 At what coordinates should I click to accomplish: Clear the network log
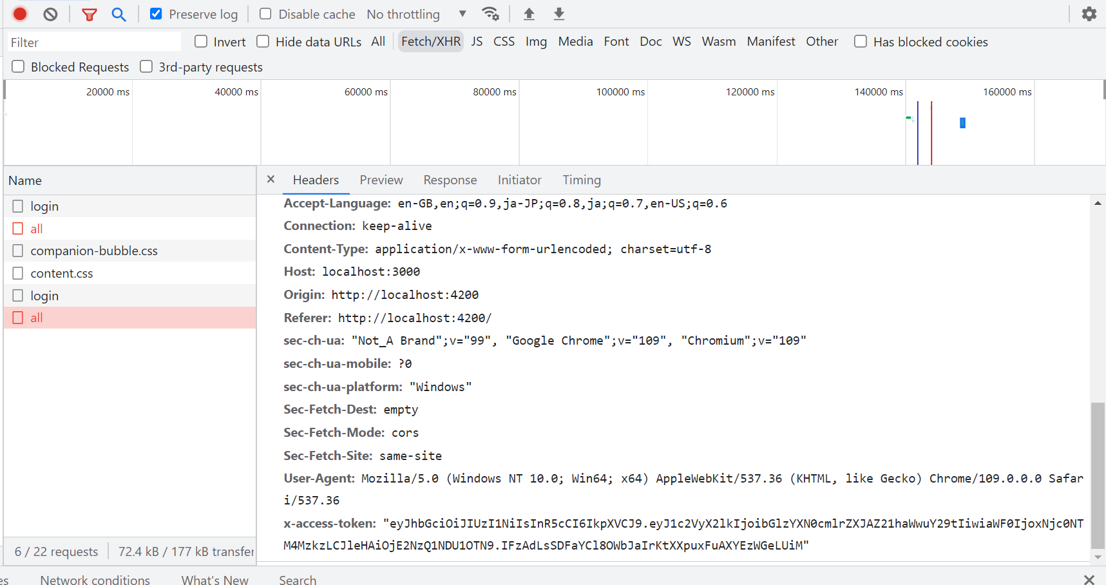50,14
